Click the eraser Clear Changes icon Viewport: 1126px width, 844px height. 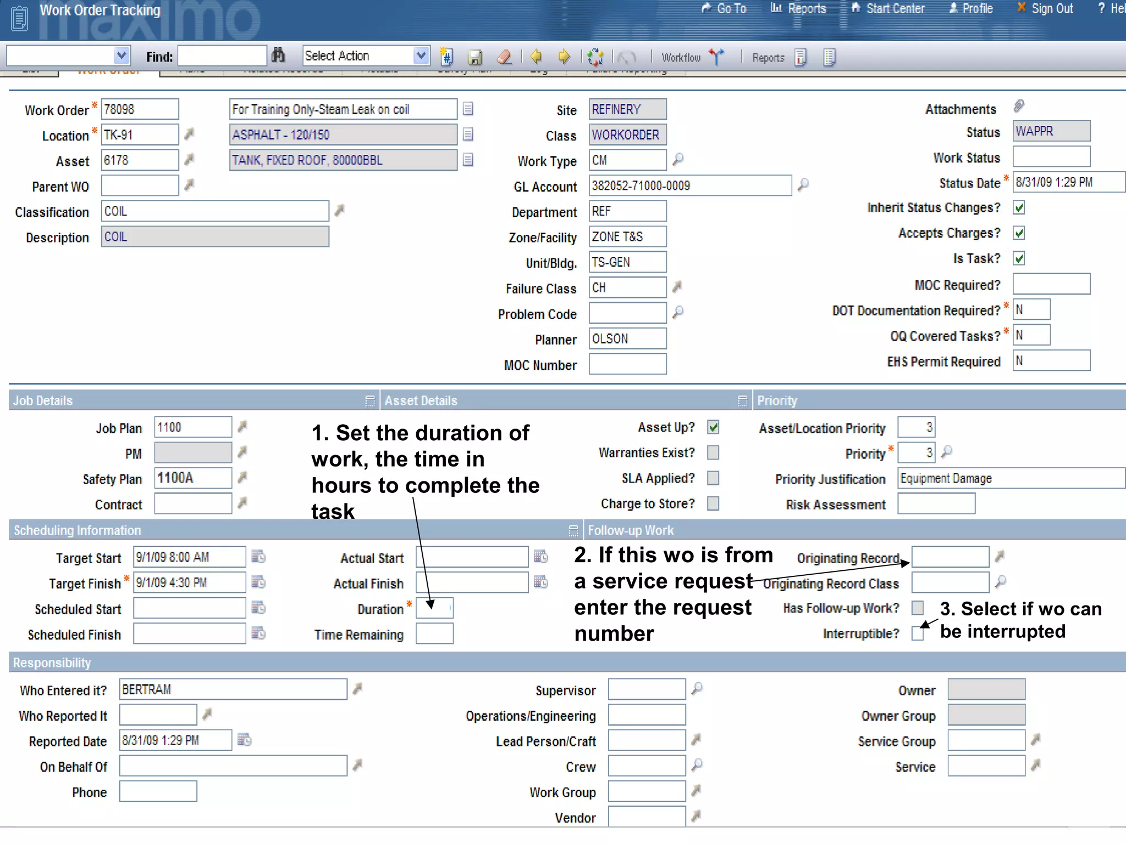click(504, 57)
